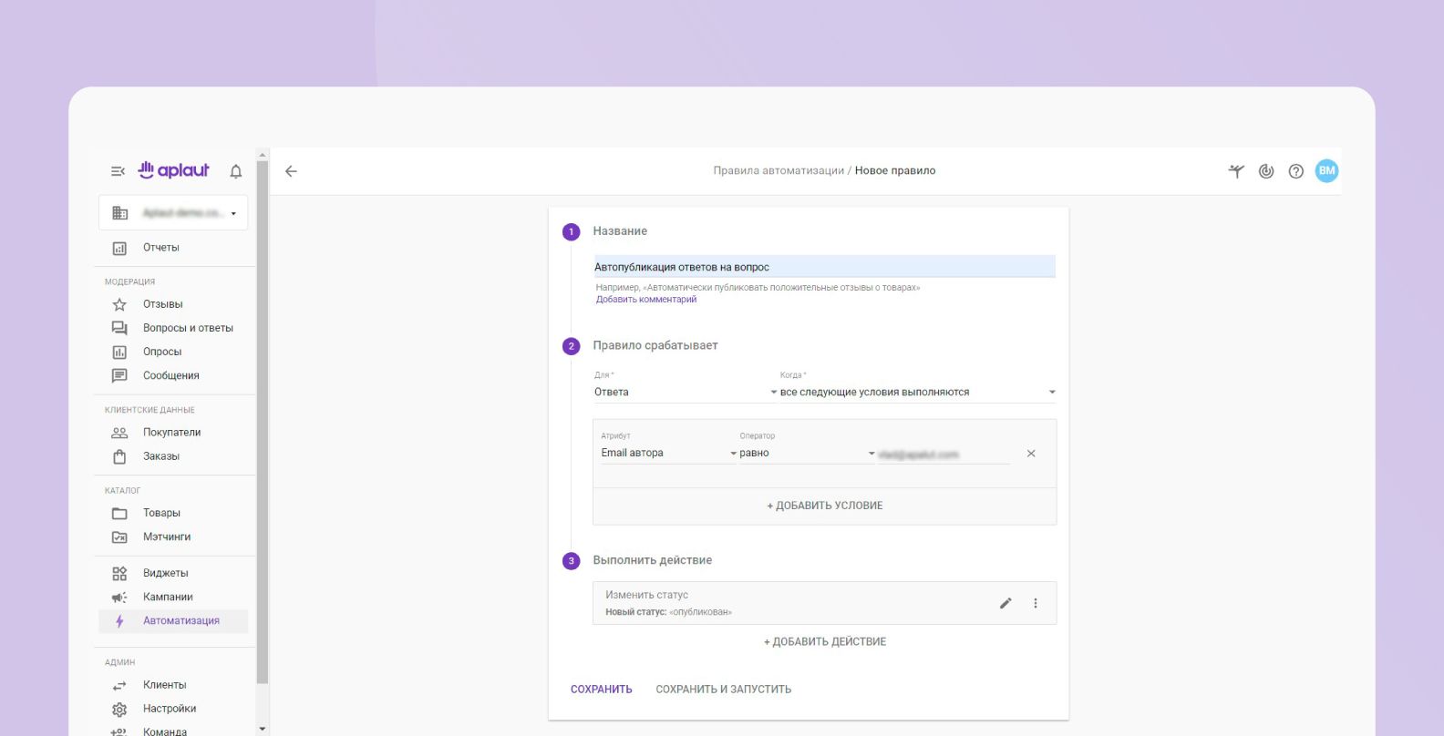This screenshot has height=736, width=1444.
Task: Open the Атрибут dropdown Email автора
Action: click(667, 454)
